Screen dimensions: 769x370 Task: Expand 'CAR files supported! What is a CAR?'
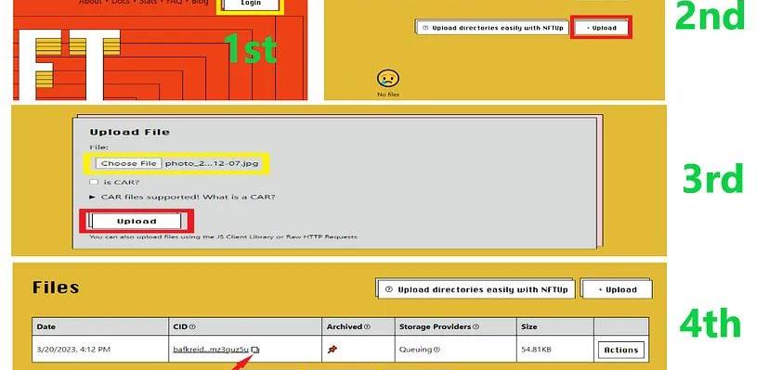click(182, 198)
